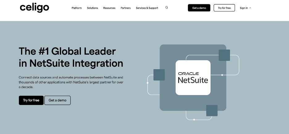Open the Platform menu
The height and width of the screenshot is (134, 289).
pyautogui.click(x=77, y=8)
